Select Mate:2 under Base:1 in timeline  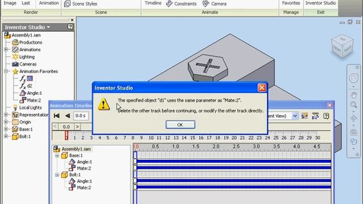84,168
